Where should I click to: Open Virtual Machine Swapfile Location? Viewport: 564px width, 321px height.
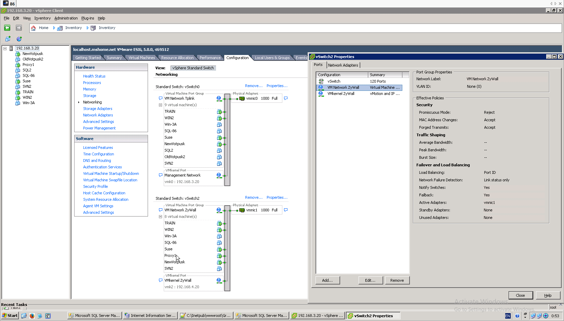tap(110, 180)
